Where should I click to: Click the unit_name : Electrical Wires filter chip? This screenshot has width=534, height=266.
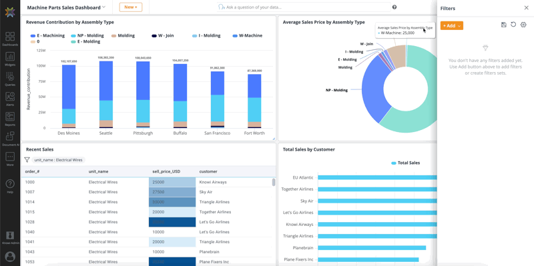pos(58,160)
